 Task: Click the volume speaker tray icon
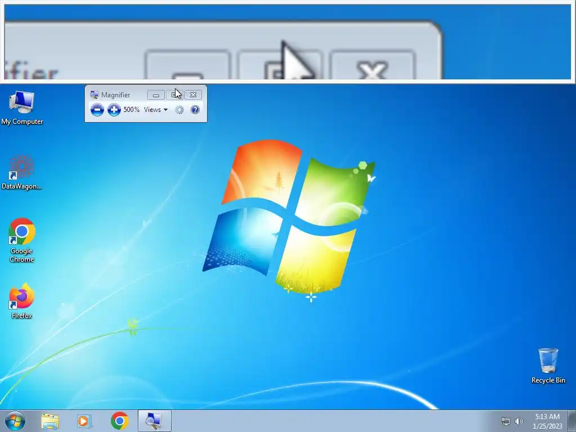519,421
